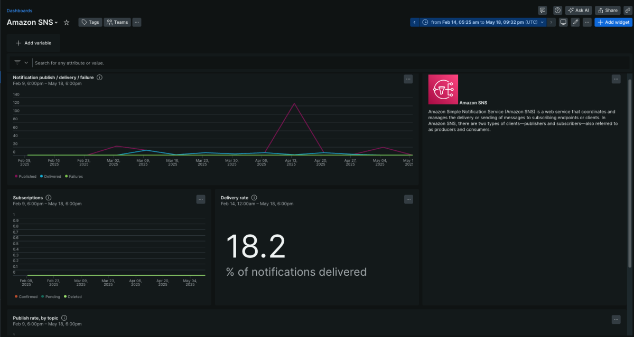Open the filter icon above the search bar
This screenshot has width=634, height=337.
17,62
